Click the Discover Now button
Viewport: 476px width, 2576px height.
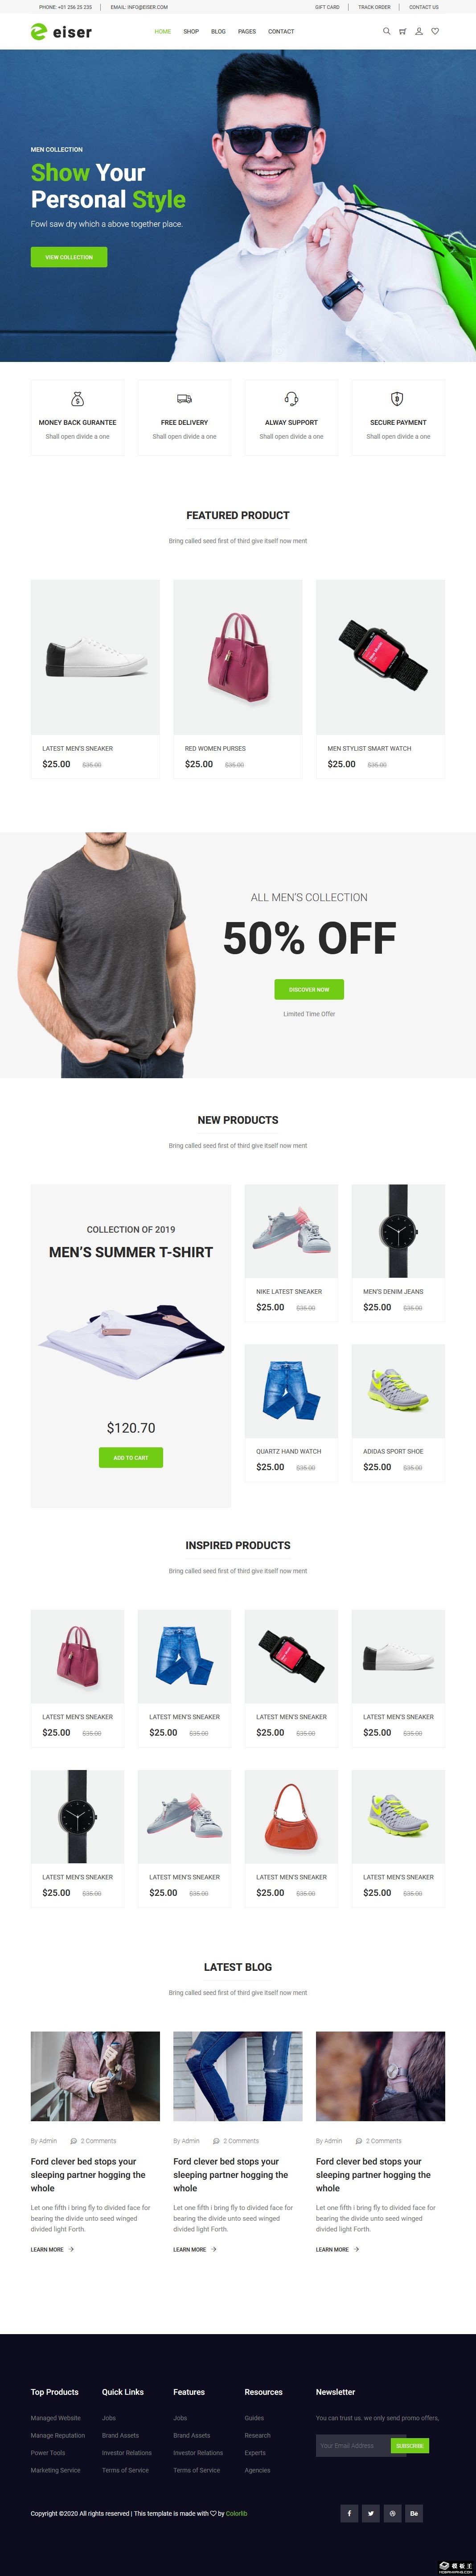click(309, 989)
